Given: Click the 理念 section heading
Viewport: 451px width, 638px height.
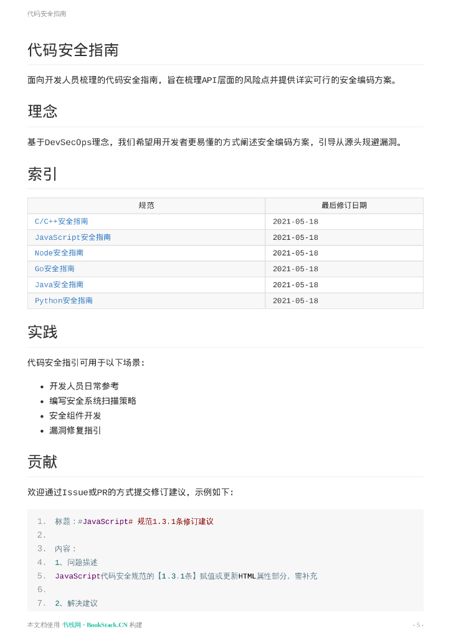Looking at the screenshot, I should 42,112.
